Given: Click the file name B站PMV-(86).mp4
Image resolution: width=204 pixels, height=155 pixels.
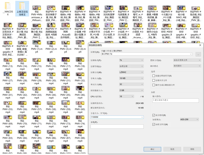Looking at the screenshot, I should 51,138.
